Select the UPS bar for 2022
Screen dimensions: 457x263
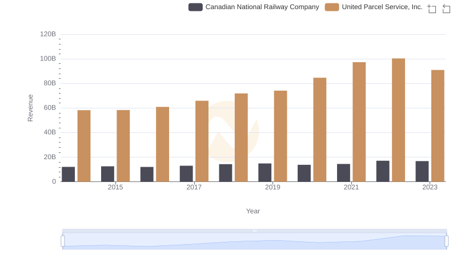(398, 120)
